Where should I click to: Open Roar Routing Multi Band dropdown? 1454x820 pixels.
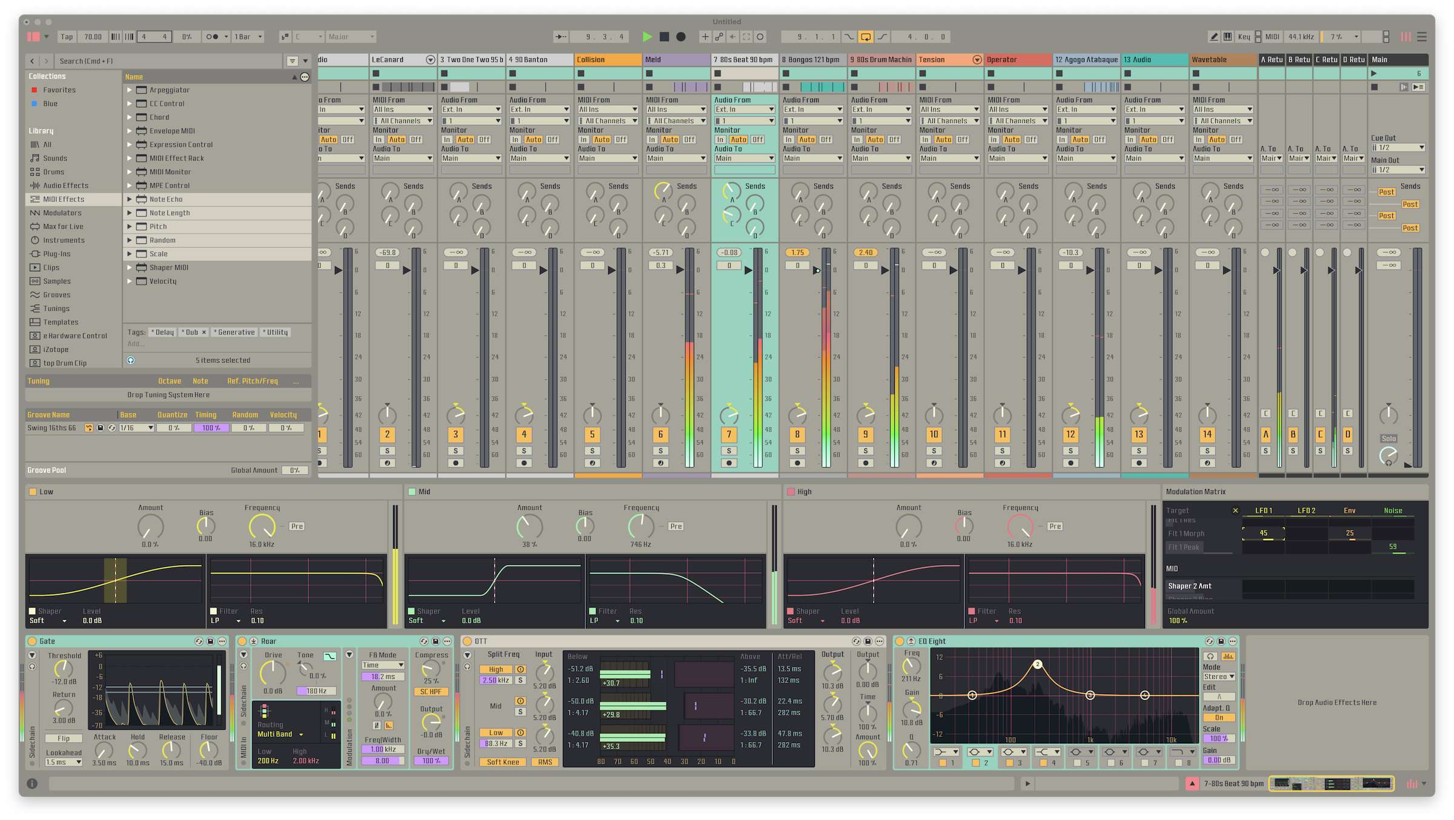(281, 734)
